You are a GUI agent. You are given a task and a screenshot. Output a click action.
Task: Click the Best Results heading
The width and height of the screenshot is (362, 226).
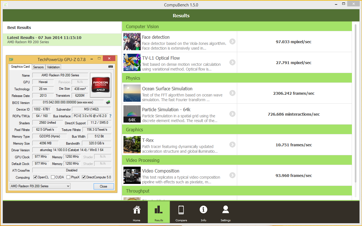point(19,28)
